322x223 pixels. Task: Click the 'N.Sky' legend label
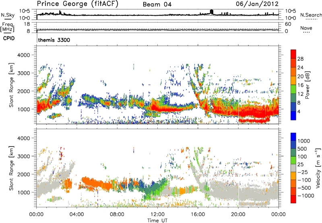8,15
